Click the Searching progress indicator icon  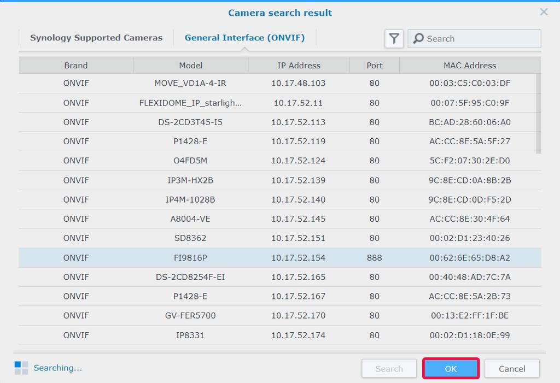coord(21,368)
